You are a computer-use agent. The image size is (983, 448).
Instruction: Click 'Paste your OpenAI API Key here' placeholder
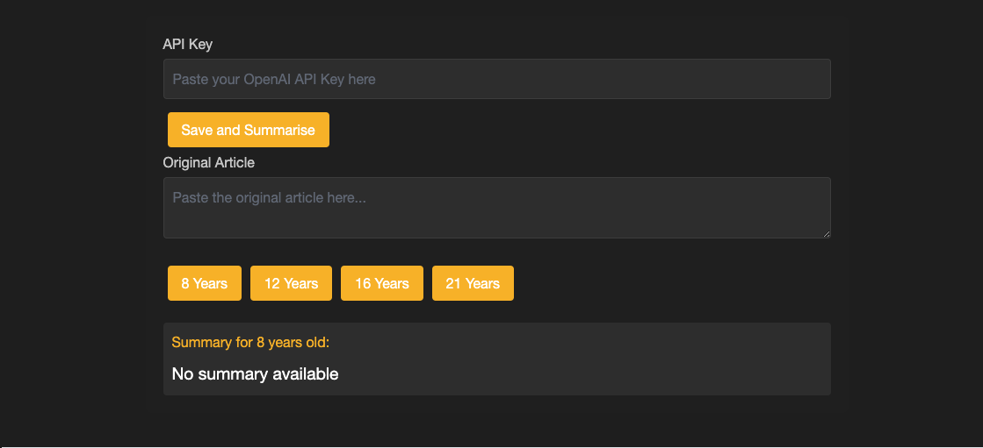(274, 79)
